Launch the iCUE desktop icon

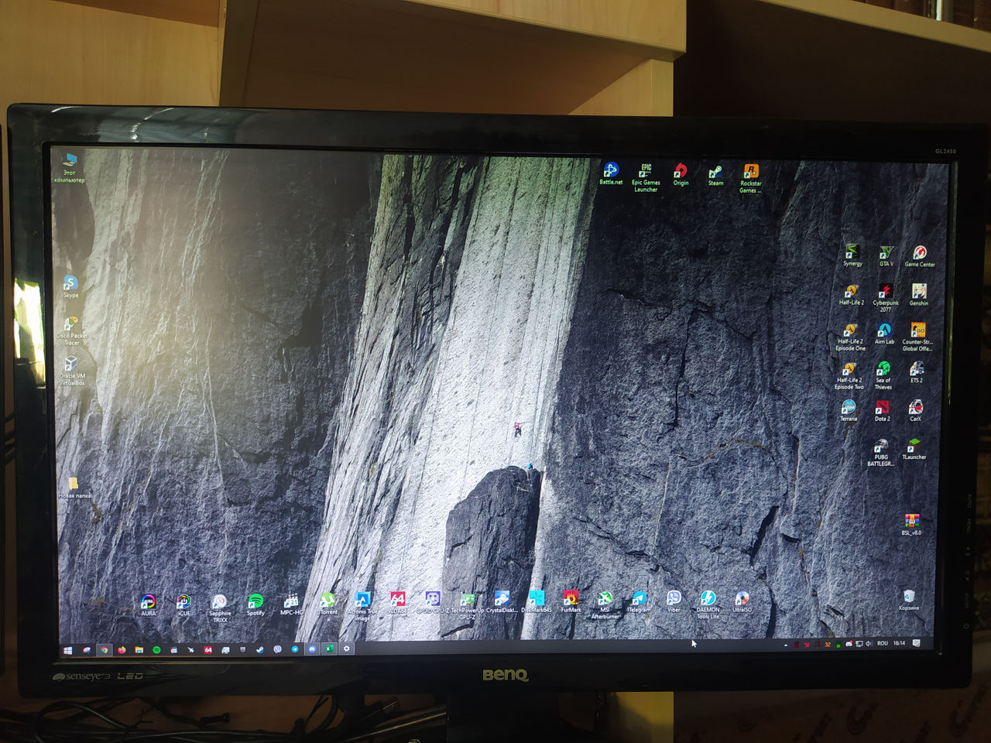coord(183,604)
